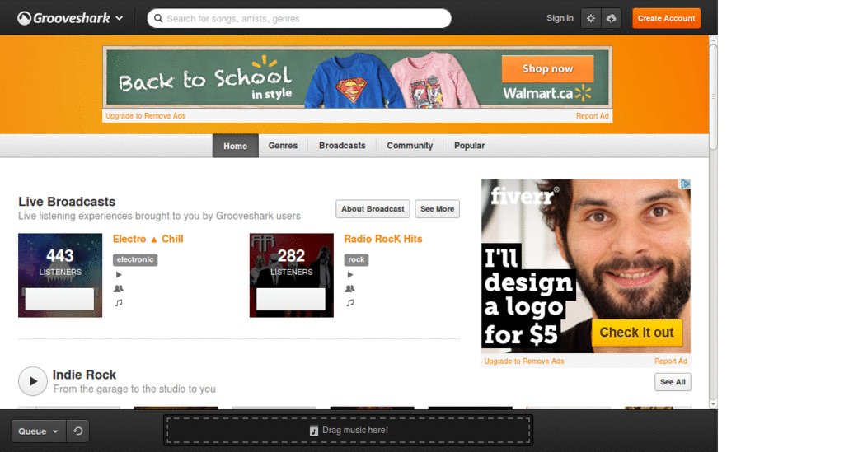Image resolution: width=844 pixels, height=452 pixels.
Task: Click See More button
Action: pos(437,209)
